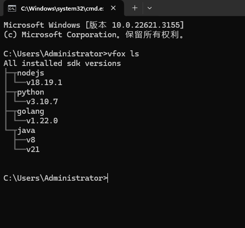Click the java entry in tree
Viewport: 245px width, 228px height.
[26, 130]
